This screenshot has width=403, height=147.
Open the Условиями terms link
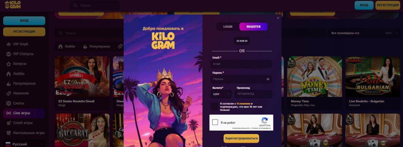[244, 104]
